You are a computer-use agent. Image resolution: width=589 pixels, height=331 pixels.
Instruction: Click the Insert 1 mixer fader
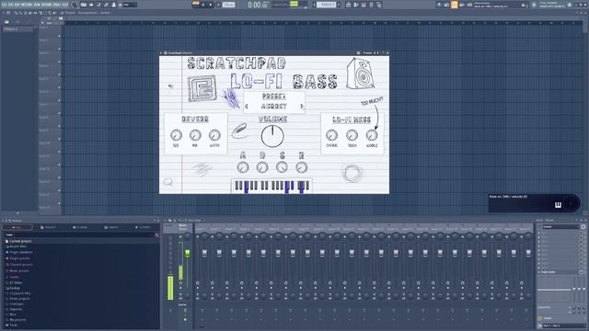204,253
